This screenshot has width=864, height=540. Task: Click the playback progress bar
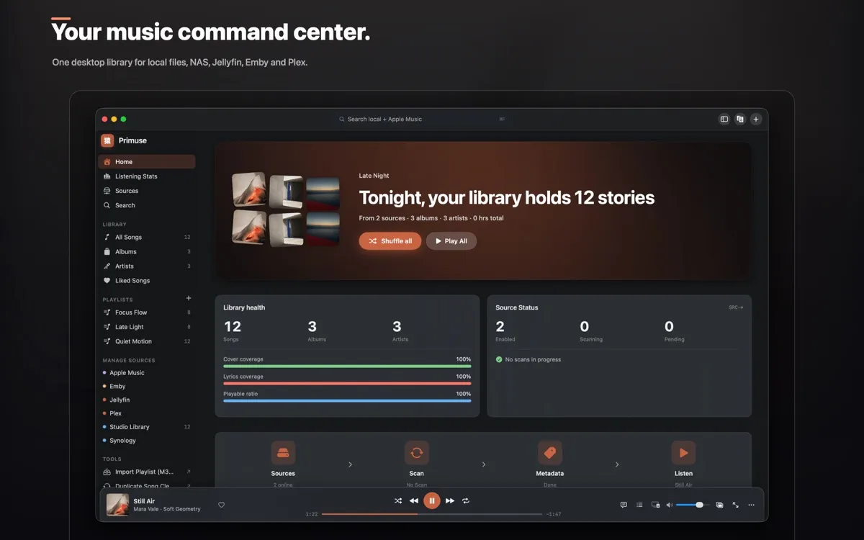pyautogui.click(x=432, y=514)
